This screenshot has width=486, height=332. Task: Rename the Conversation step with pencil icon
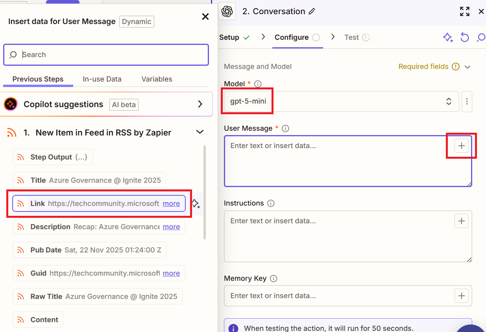click(x=312, y=11)
